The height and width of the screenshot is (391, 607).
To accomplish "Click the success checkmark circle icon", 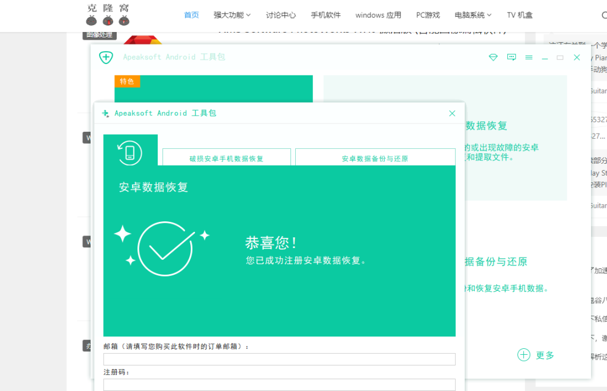I will [165, 249].
